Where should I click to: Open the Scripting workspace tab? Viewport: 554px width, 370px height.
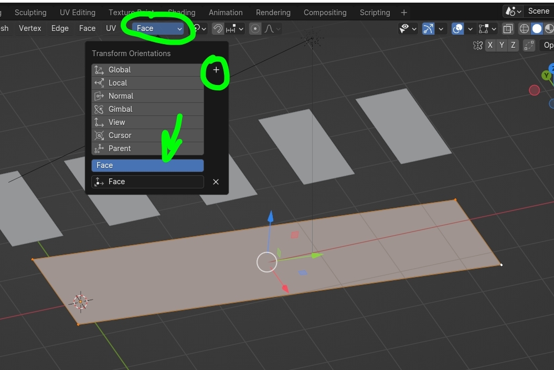[x=375, y=12]
